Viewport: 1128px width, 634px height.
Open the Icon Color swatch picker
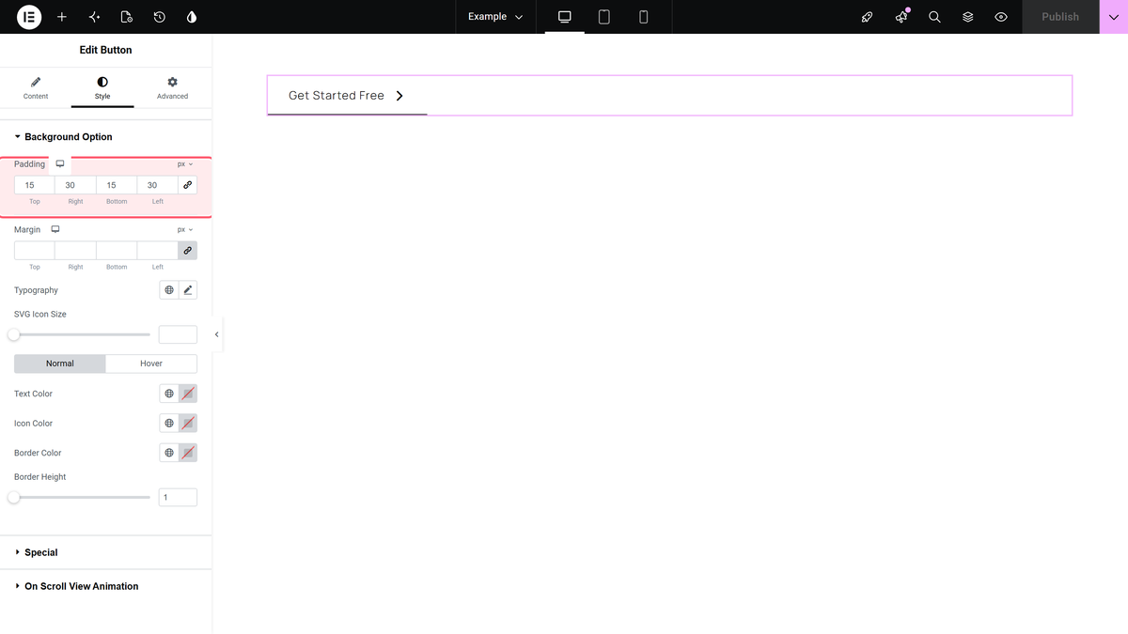point(188,424)
